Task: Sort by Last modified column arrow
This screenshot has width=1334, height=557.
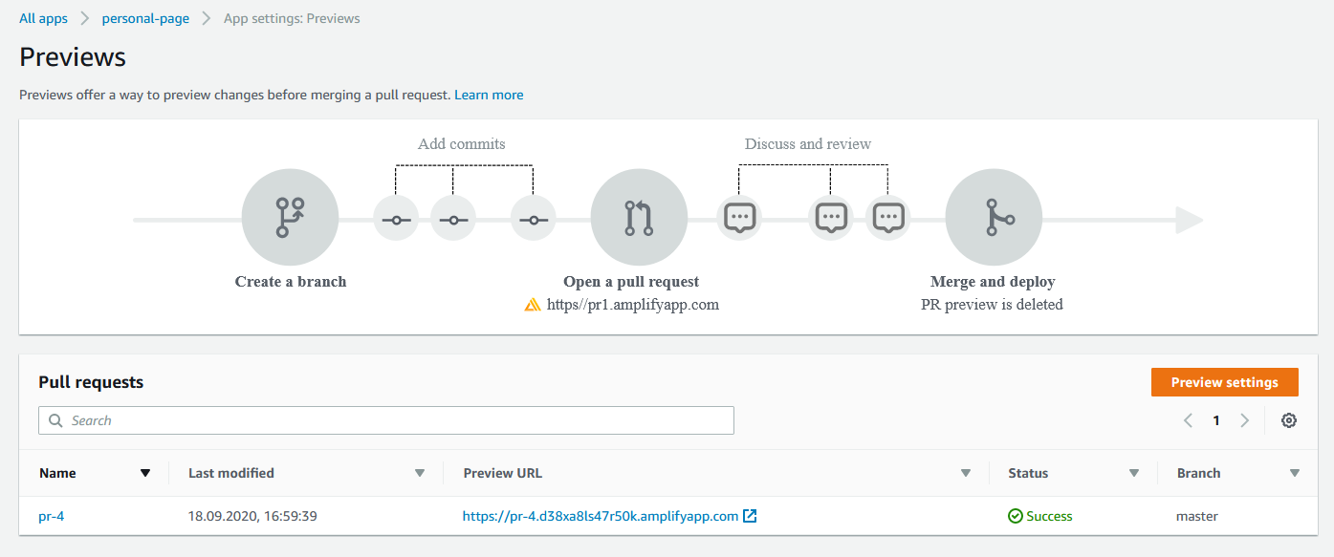Action: pos(419,473)
